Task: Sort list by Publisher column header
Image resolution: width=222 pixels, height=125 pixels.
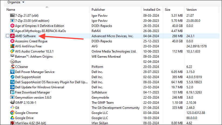Action: click(x=98, y=10)
